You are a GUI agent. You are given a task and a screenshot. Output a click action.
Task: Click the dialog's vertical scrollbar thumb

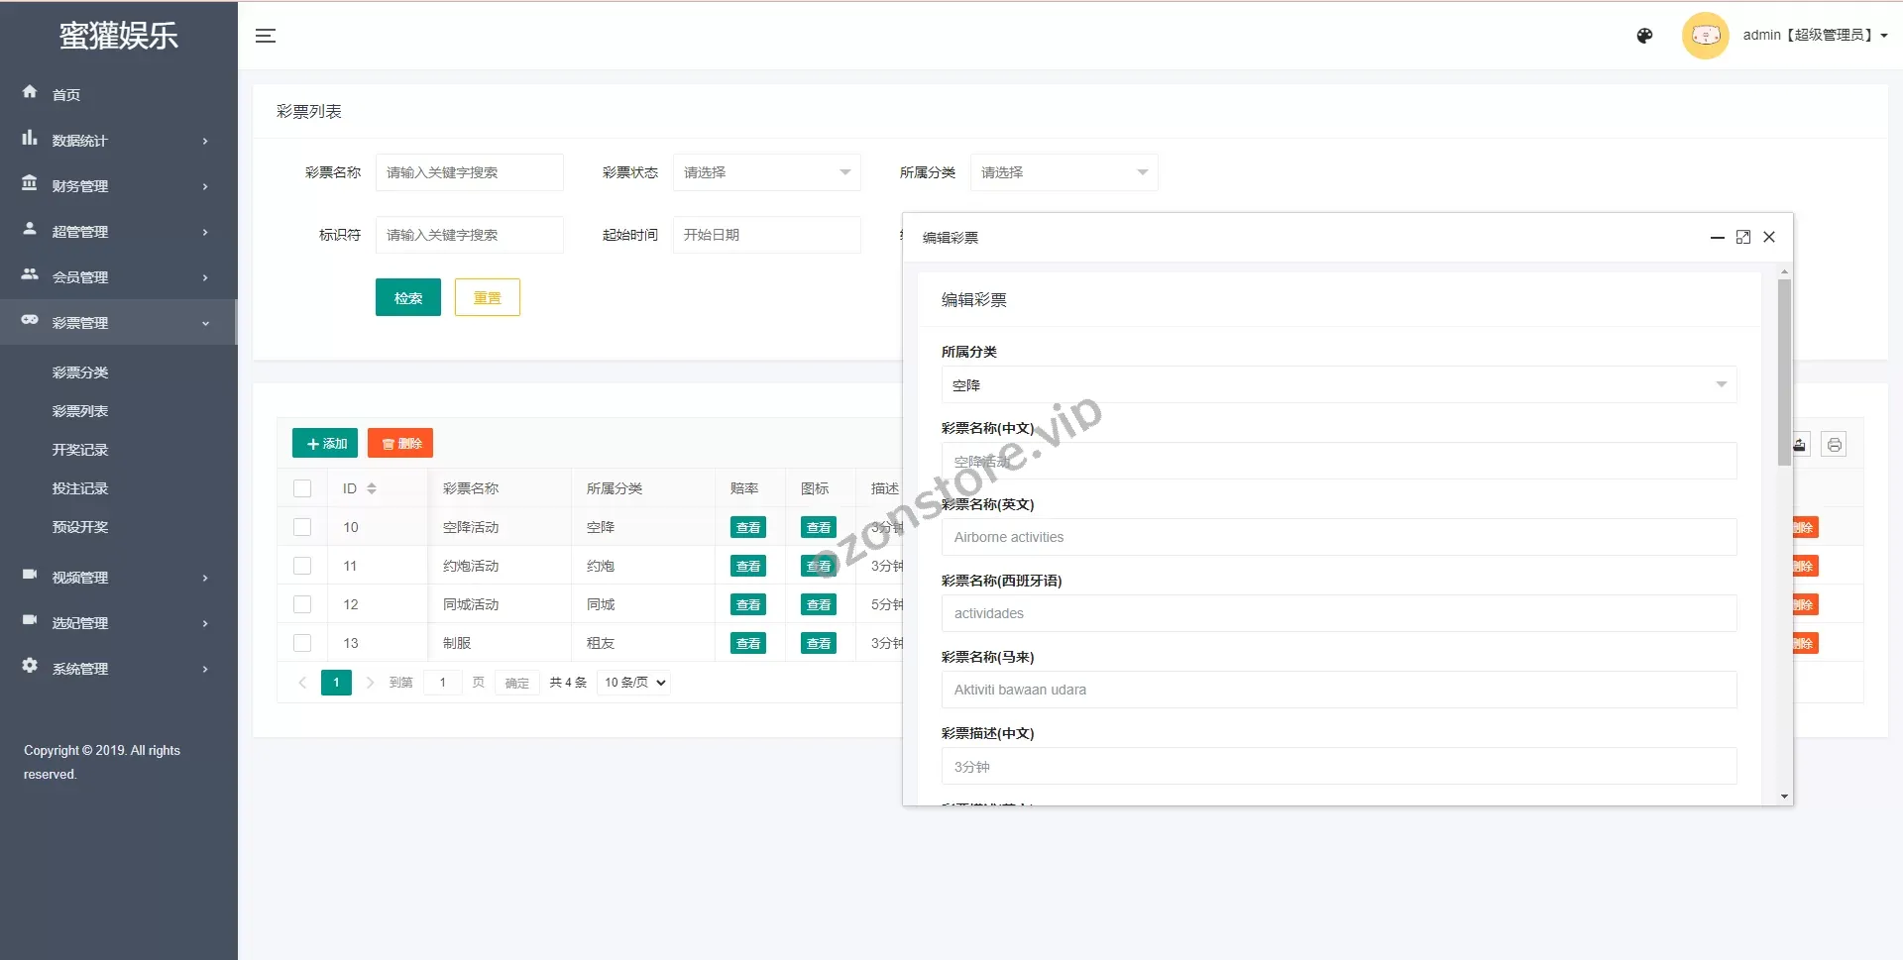click(1784, 372)
